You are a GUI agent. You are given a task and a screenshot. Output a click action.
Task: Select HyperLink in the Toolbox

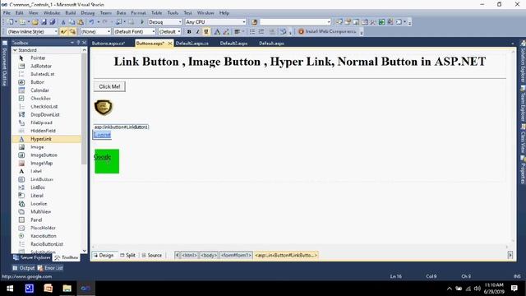pos(46,139)
